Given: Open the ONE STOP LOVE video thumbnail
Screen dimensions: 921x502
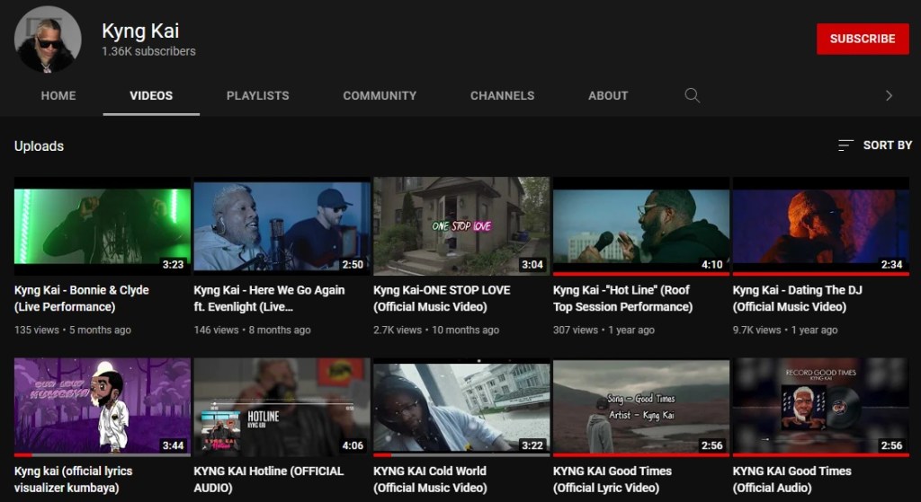Looking at the screenshot, I should 460,225.
